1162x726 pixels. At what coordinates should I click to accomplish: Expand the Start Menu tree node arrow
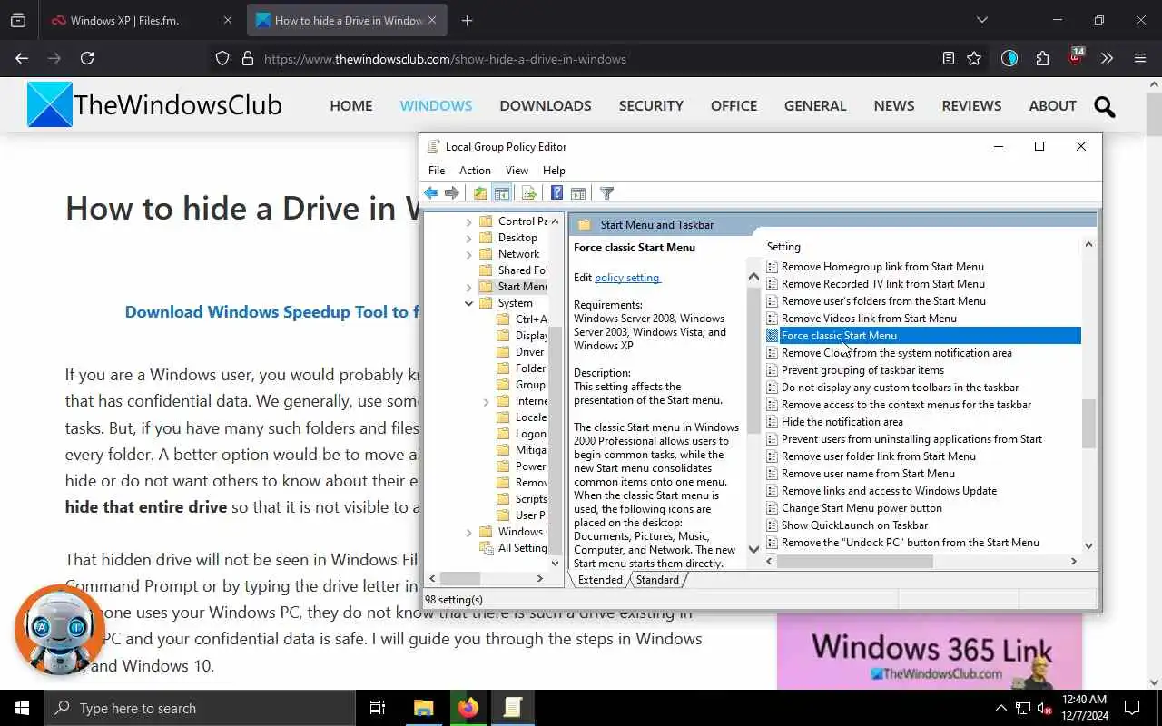pyautogui.click(x=469, y=287)
